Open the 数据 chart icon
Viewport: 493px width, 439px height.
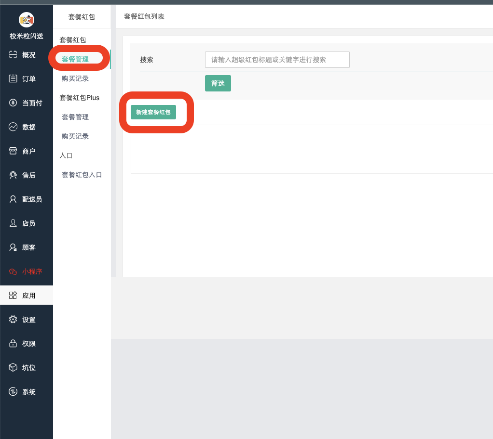(13, 127)
